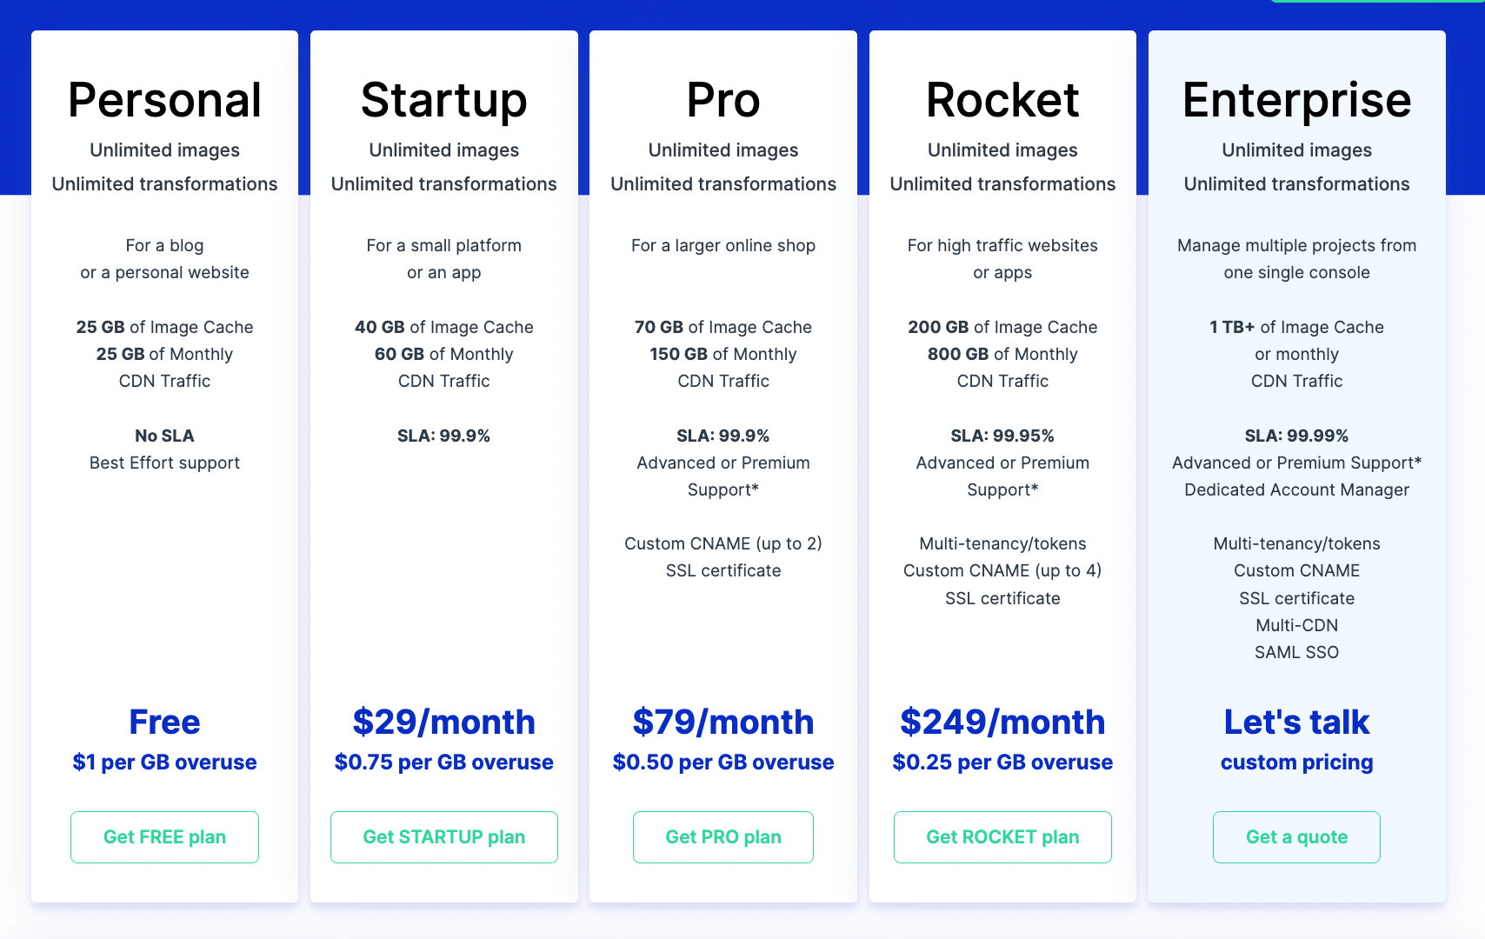Choose the Get ROCKET plan button
This screenshot has width=1485, height=939.
tap(1002, 837)
